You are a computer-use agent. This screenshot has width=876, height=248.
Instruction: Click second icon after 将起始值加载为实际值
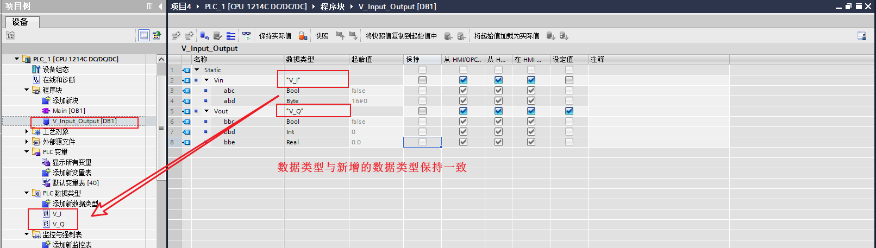pyautogui.click(x=564, y=36)
